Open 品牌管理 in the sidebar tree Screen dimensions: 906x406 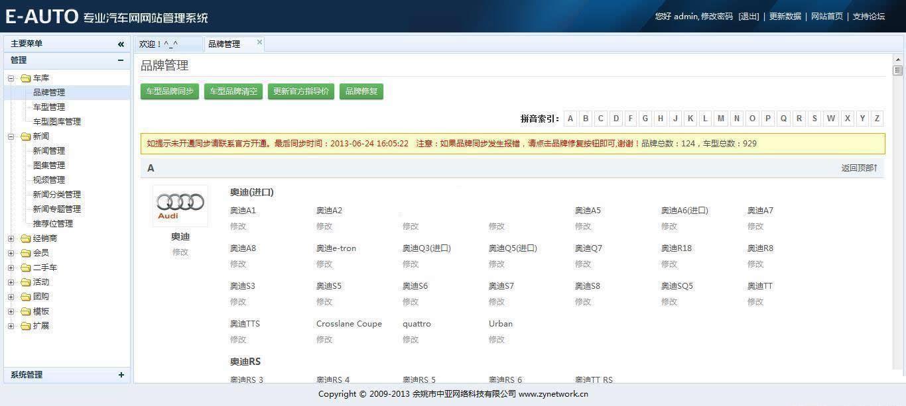coord(49,93)
